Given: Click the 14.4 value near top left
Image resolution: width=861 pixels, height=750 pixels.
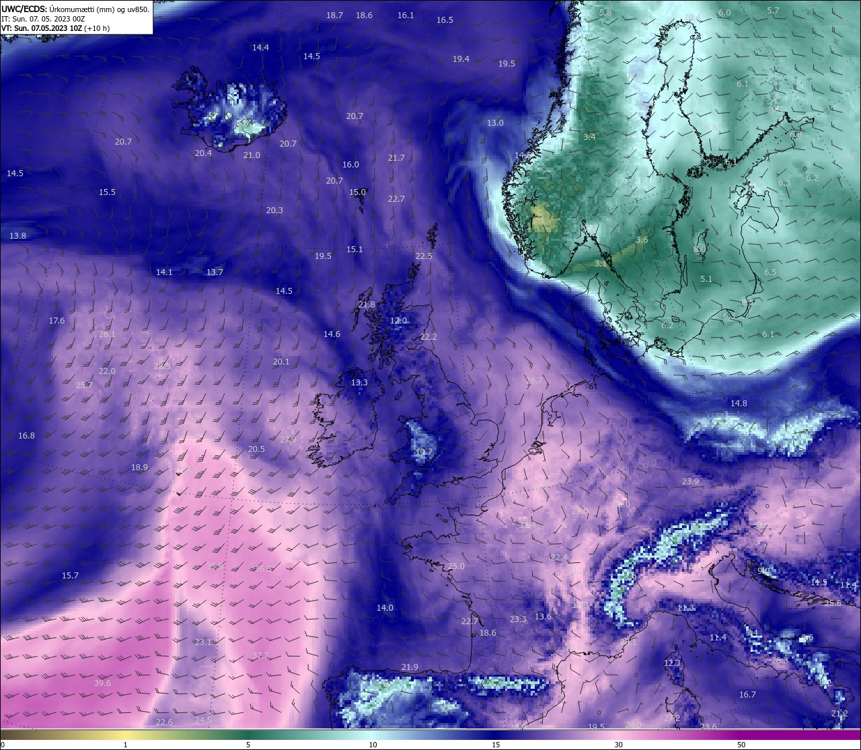Looking at the screenshot, I should (260, 48).
